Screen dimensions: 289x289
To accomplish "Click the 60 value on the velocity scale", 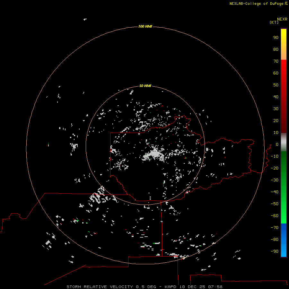I will pyautogui.click(x=276, y=73).
